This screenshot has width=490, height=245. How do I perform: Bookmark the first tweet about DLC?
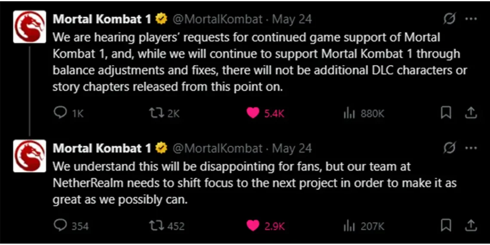click(x=446, y=113)
